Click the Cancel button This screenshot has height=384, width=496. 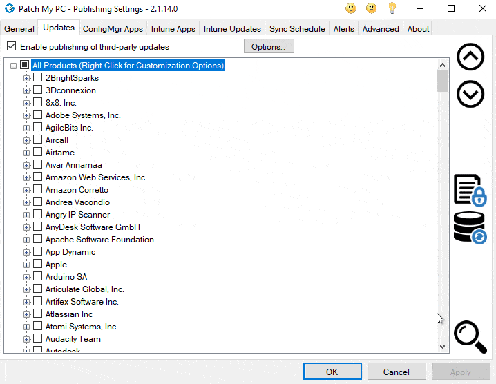[397, 372]
